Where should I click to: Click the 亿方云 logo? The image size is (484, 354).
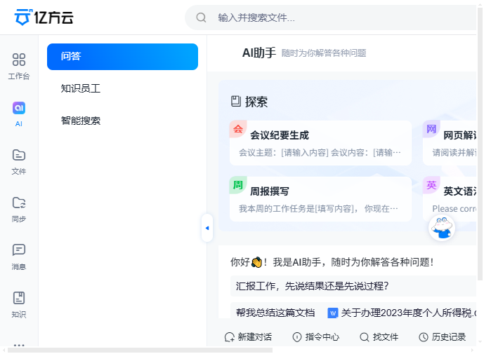(x=44, y=18)
